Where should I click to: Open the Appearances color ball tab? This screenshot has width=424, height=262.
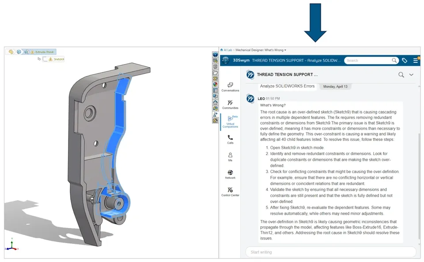tap(216, 84)
